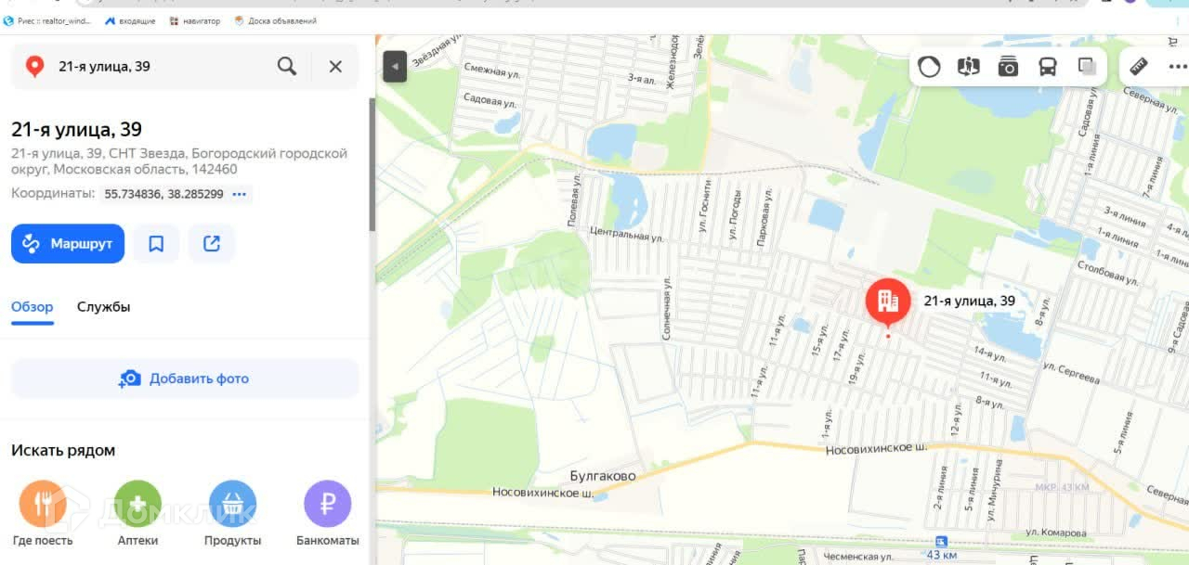Open map layers selector icon

coord(1087,66)
